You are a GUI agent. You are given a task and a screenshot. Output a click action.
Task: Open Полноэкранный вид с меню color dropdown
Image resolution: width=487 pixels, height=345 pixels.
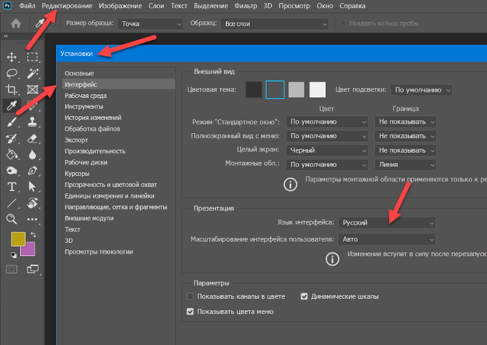[x=327, y=136]
